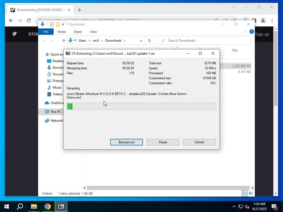Click the lightning logo on webpage

(x=15, y=34)
